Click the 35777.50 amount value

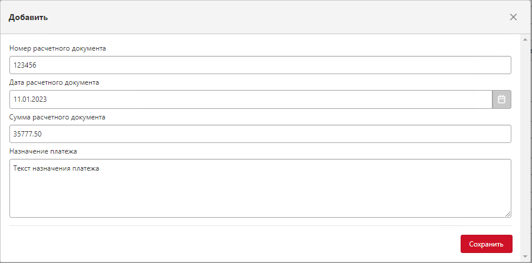coord(28,134)
